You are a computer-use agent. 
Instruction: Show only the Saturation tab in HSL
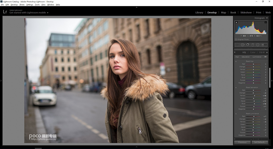tap(245, 57)
